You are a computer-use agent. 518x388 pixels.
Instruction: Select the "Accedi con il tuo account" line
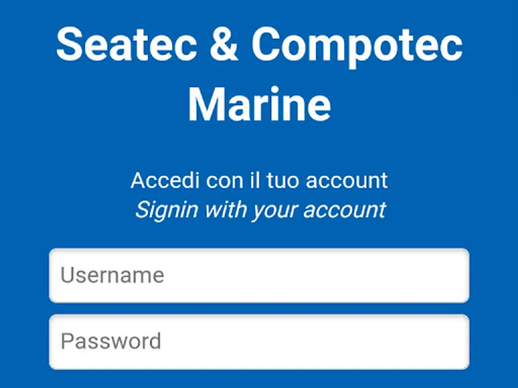[x=259, y=180]
